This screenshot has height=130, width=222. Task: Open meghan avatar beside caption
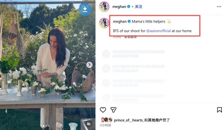pyautogui.click(x=104, y=23)
